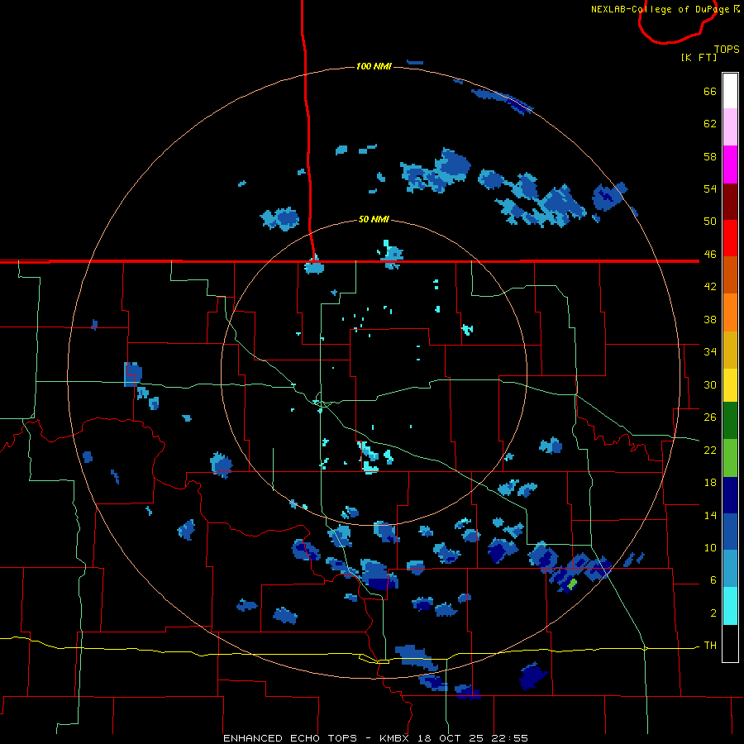The image size is (744, 744).
Task: Click the "22" legend value
Action: click(x=710, y=450)
